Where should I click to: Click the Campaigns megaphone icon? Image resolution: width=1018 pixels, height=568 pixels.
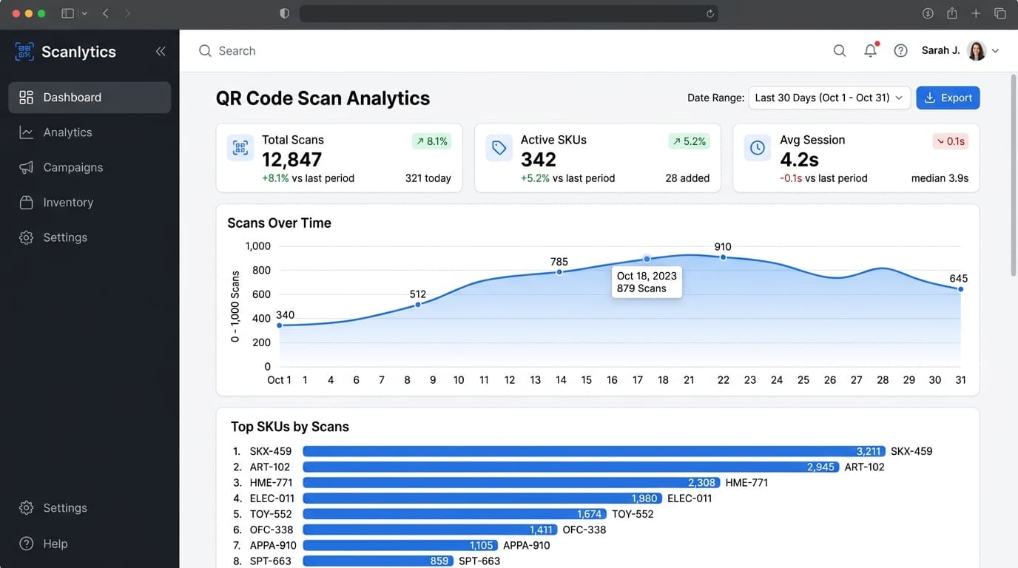(27, 167)
